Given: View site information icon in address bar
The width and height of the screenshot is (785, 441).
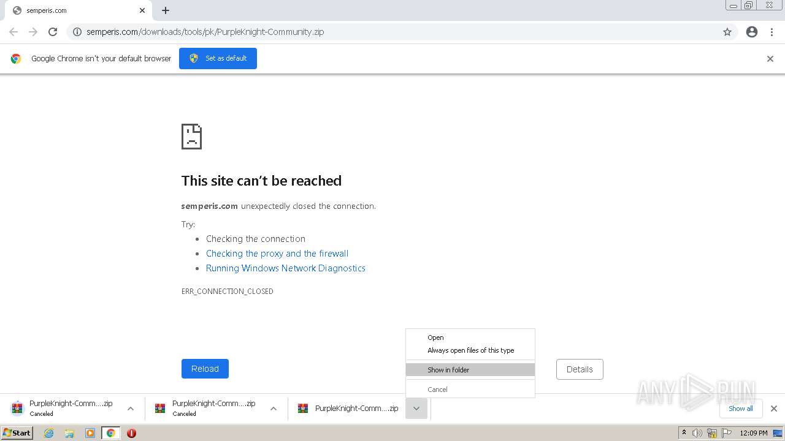Looking at the screenshot, I should [x=77, y=32].
